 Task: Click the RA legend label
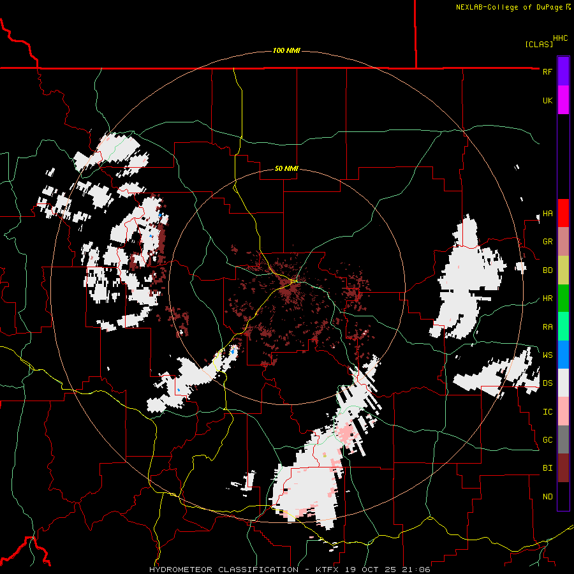pyautogui.click(x=547, y=327)
